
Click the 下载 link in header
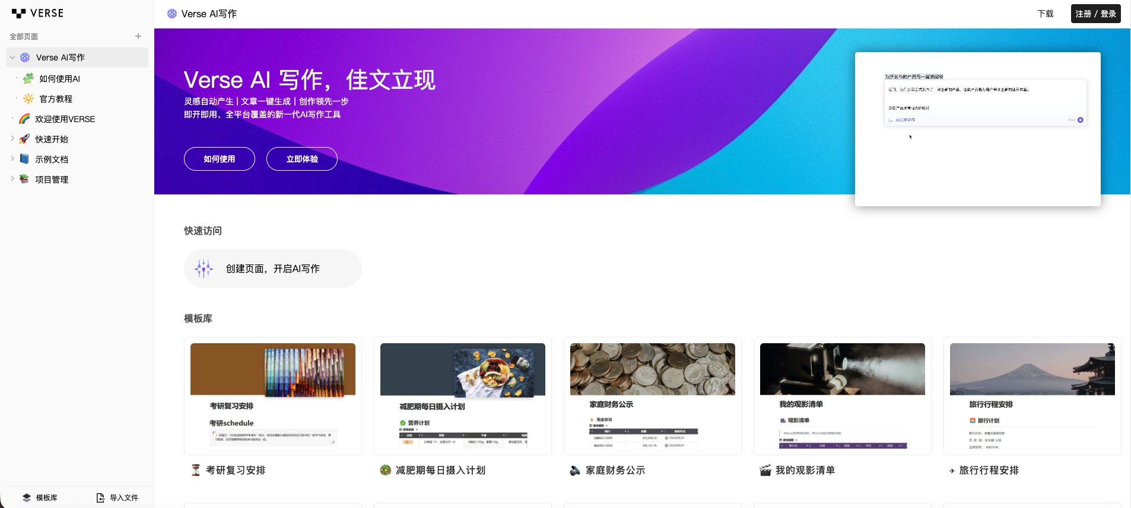(1045, 14)
